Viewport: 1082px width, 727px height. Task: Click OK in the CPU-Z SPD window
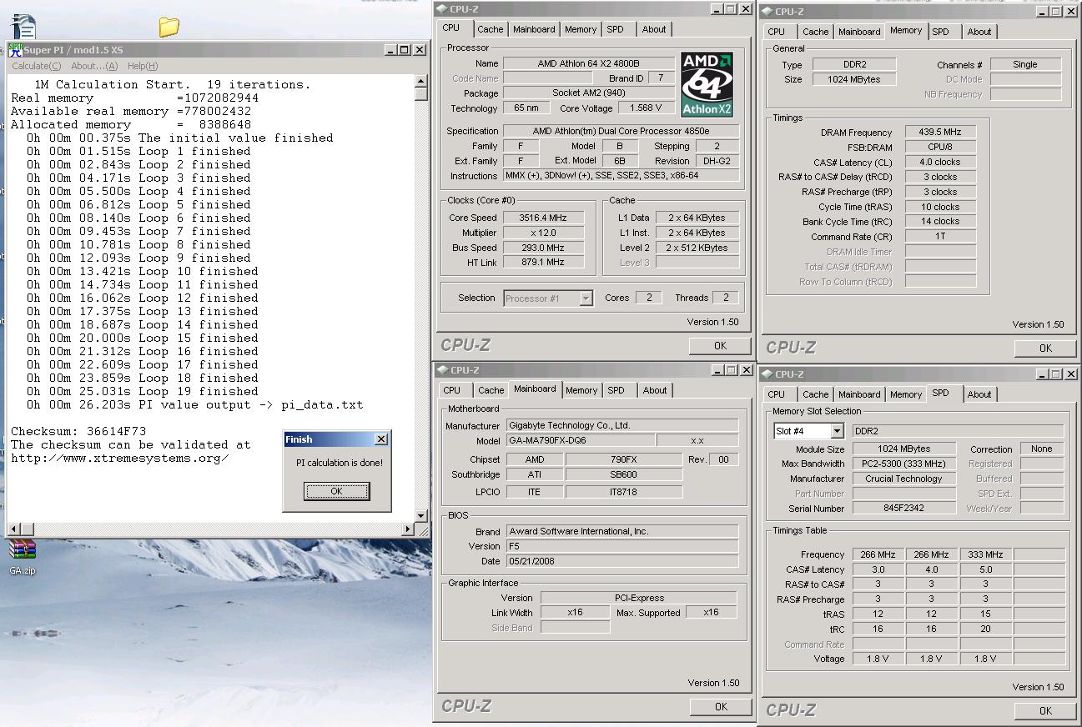point(1045,710)
